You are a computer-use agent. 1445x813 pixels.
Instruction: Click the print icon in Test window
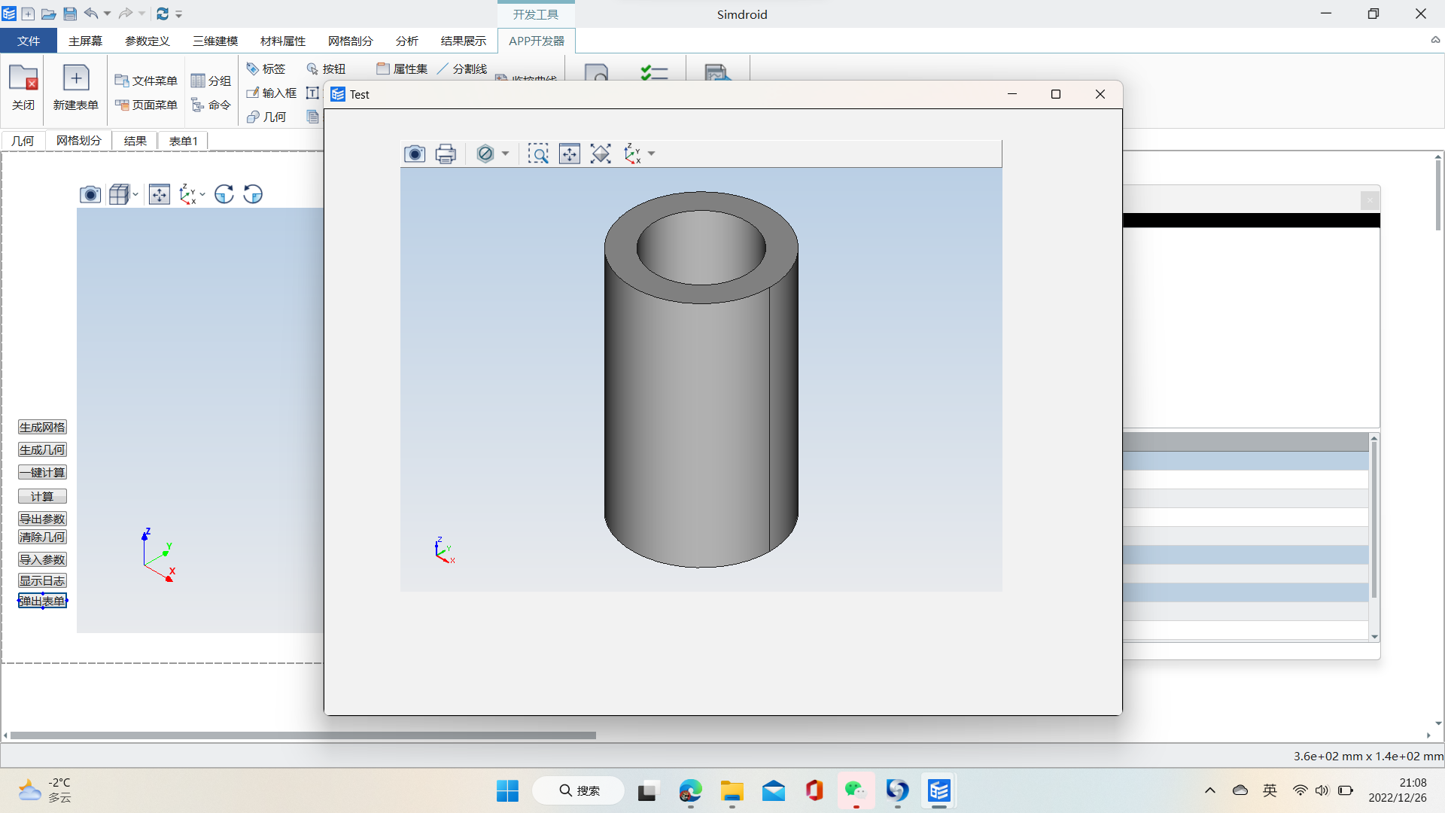446,154
